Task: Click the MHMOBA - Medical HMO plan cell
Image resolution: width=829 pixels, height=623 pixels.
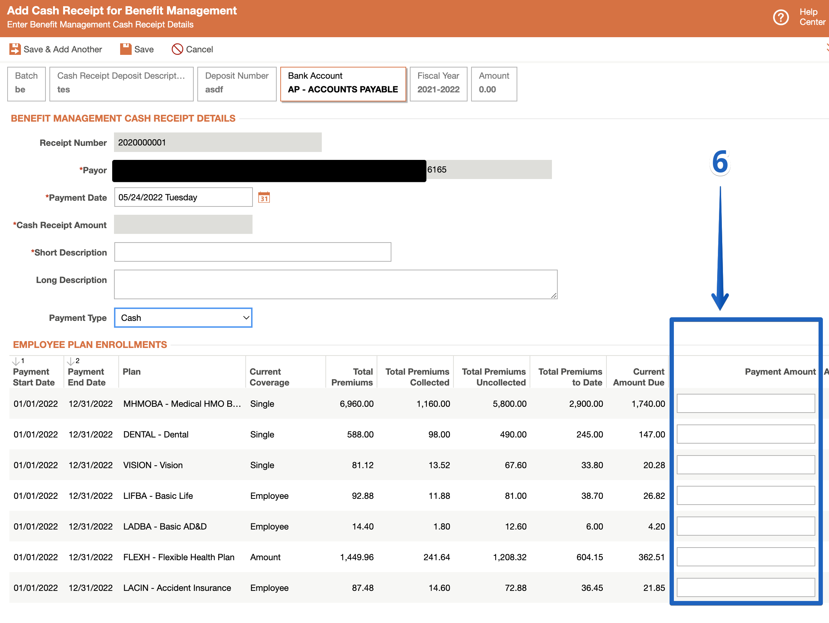Action: [x=182, y=404]
